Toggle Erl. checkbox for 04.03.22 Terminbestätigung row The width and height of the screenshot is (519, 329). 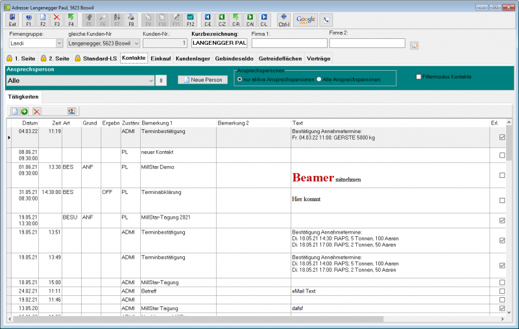pyautogui.click(x=502, y=137)
